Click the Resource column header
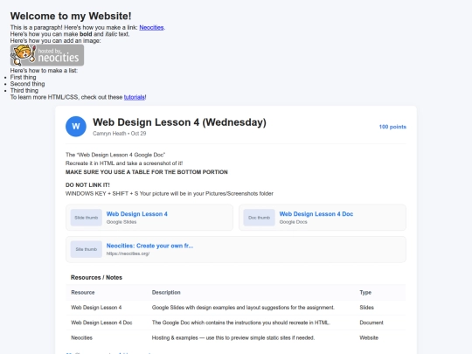 click(83, 292)
